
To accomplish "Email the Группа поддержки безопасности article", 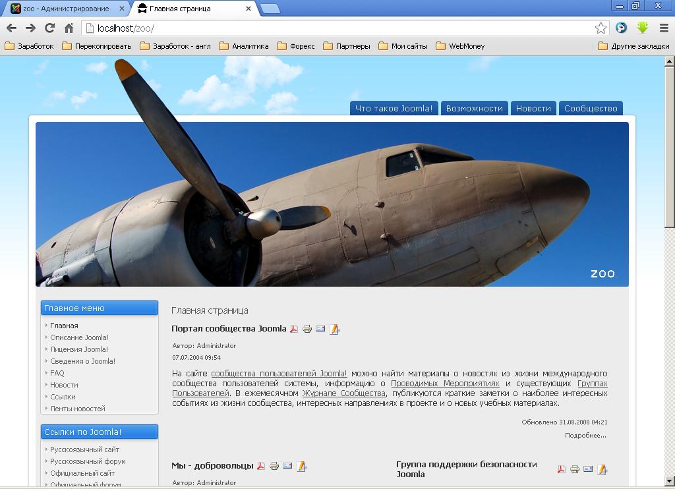I will pyautogui.click(x=588, y=469).
